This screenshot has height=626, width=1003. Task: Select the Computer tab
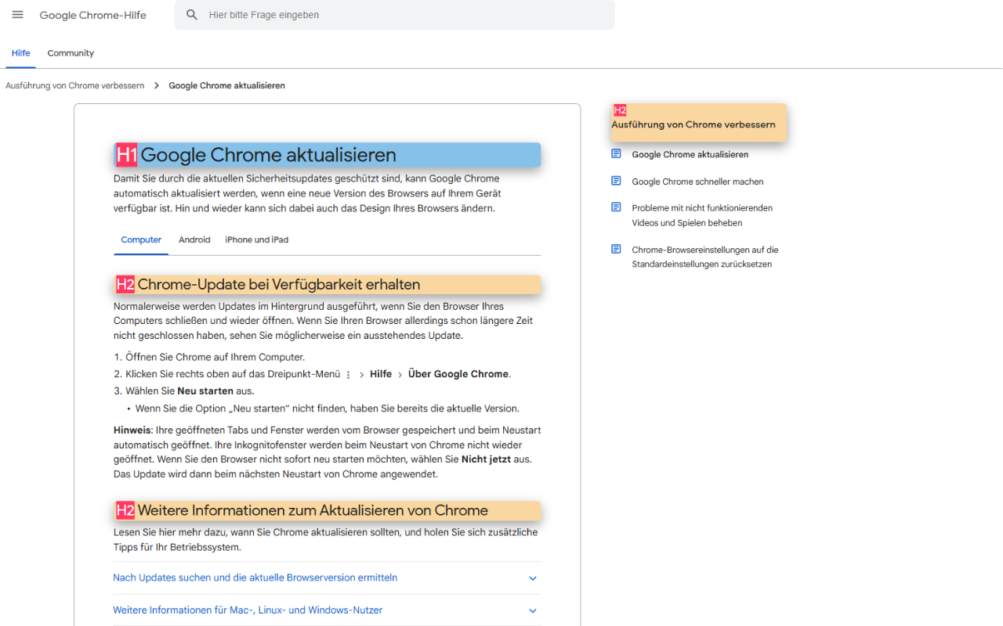click(x=141, y=239)
